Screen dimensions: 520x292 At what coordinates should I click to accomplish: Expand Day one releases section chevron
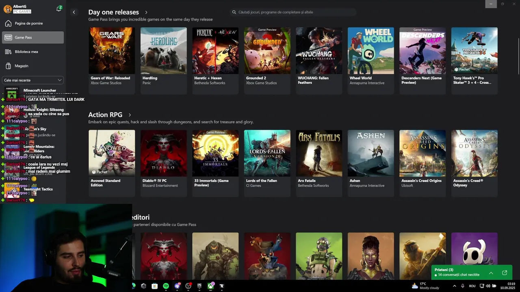point(146,13)
